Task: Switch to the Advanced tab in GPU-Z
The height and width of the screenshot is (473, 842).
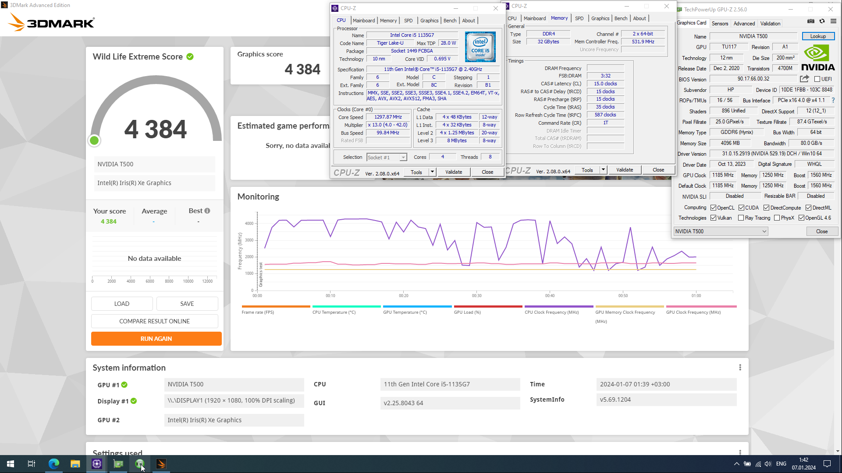Action: point(744,24)
